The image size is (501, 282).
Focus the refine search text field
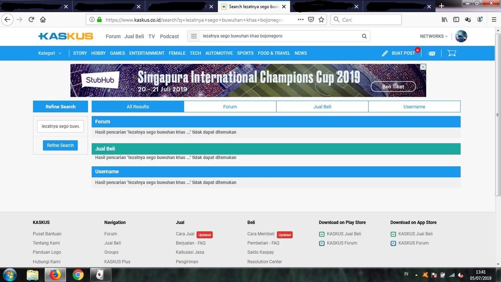pyautogui.click(x=60, y=126)
